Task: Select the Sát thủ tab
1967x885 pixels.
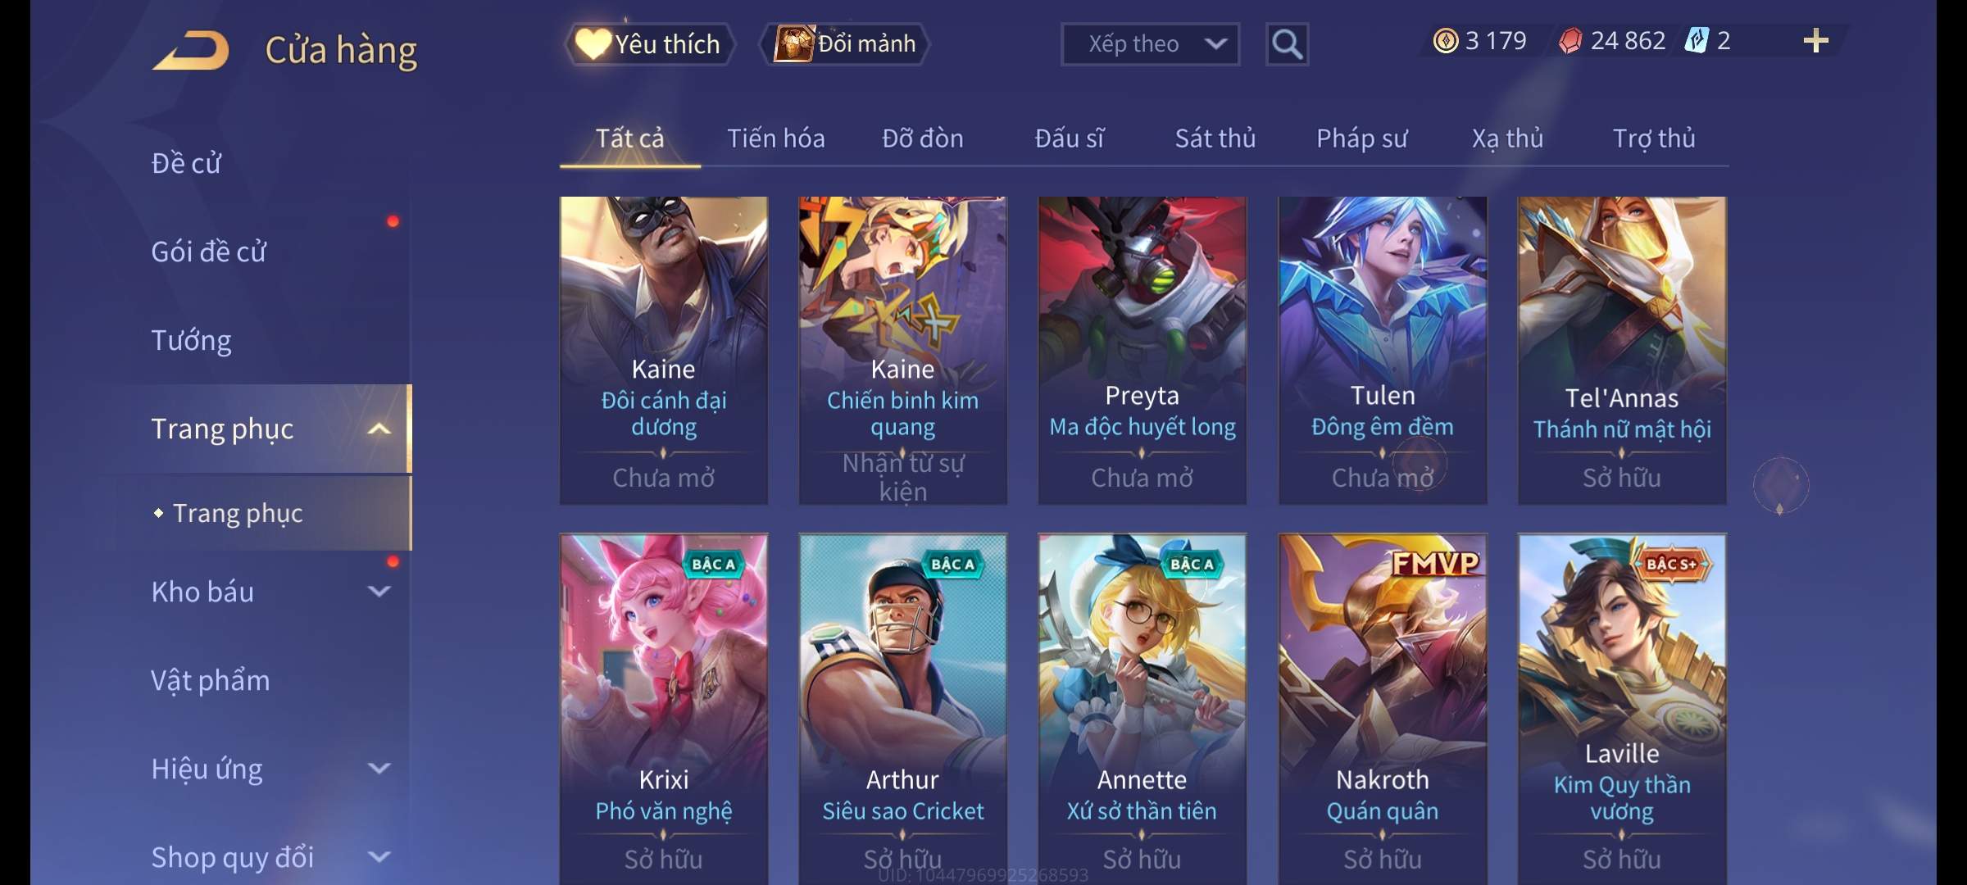Action: (1215, 138)
